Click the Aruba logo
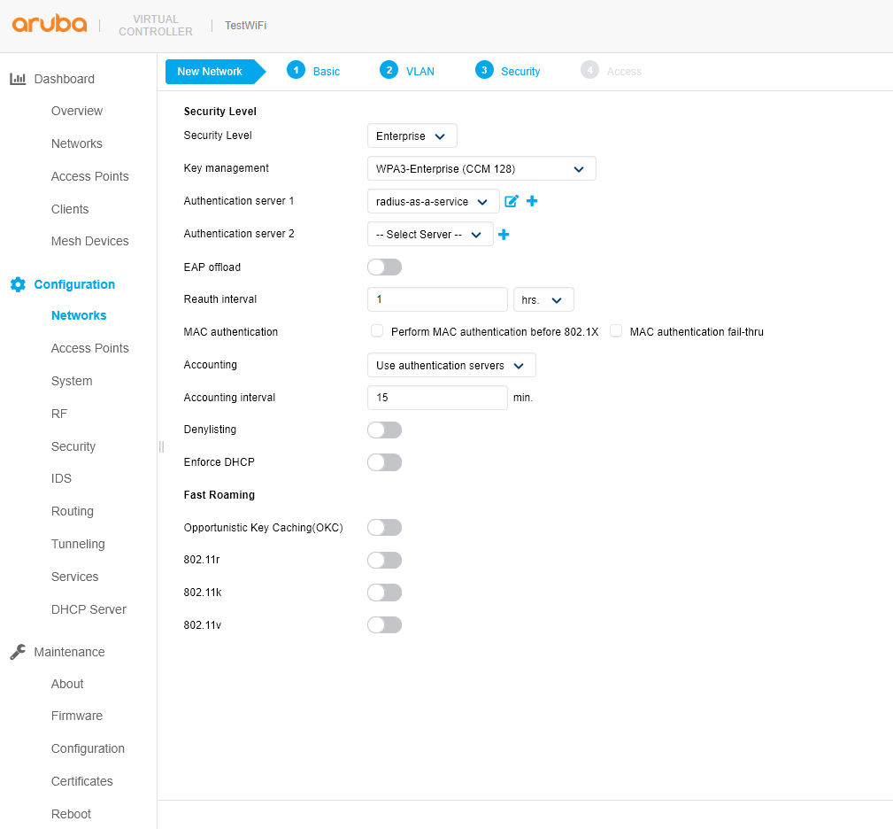The height and width of the screenshot is (829, 893). [x=50, y=24]
